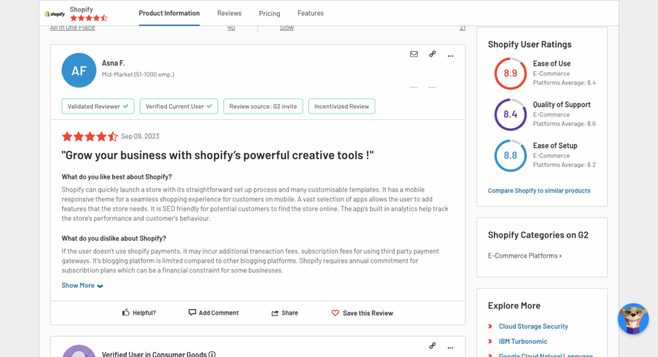Viewport: 658px width, 357px height.
Task: Switch to the Pricing tab
Action: point(269,13)
